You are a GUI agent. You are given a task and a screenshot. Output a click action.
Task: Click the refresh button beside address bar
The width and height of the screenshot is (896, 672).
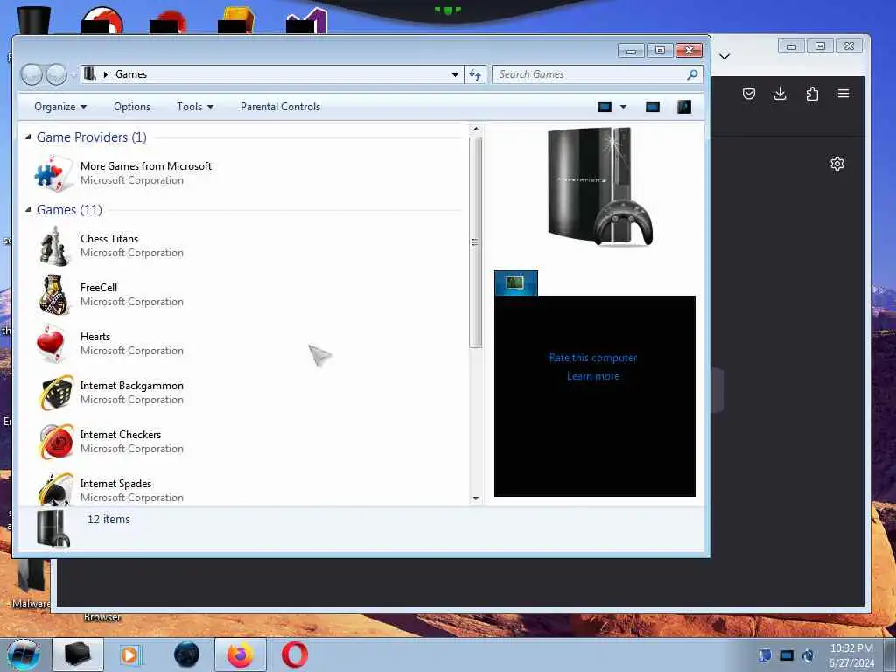pos(475,74)
